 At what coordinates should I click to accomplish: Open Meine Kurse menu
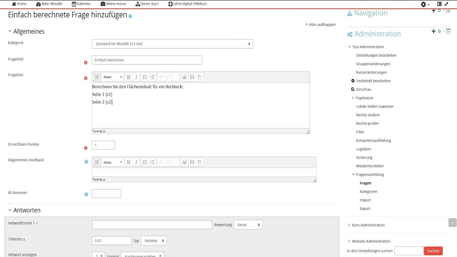113,4
